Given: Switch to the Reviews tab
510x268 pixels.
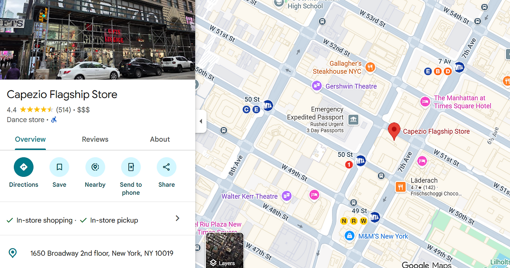Looking at the screenshot, I should [95, 139].
